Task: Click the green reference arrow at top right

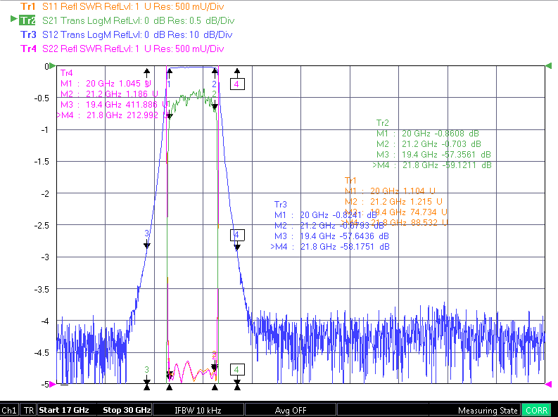Action: [x=549, y=66]
